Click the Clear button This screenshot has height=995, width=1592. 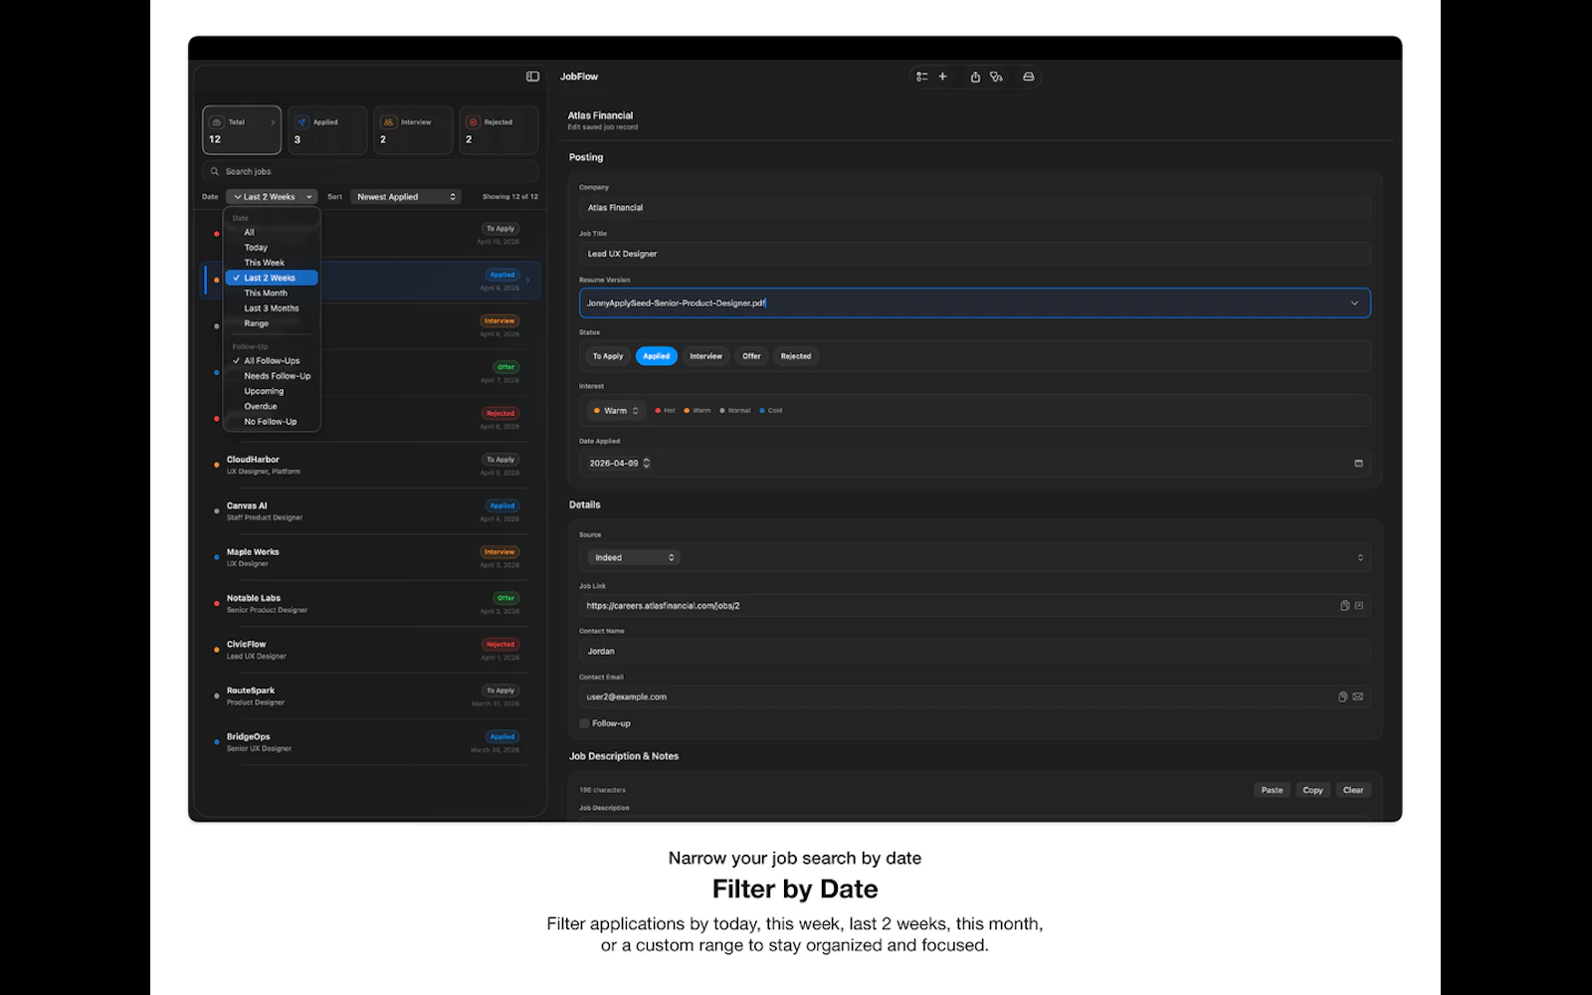pyautogui.click(x=1353, y=790)
